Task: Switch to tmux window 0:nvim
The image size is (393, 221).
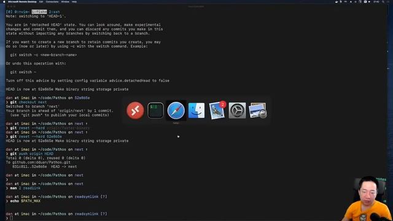Action: 22,12
